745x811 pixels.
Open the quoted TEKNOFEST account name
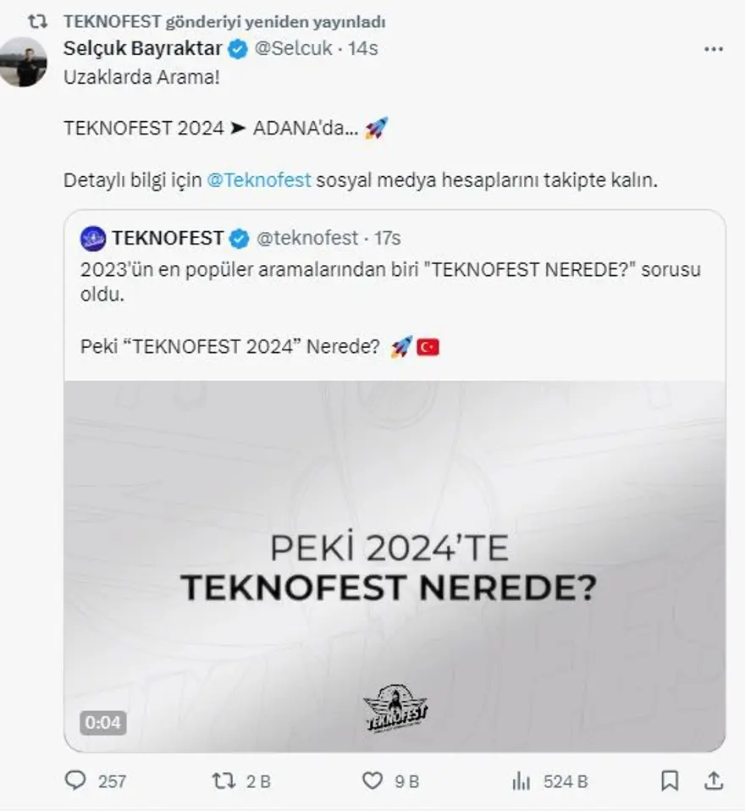click(168, 239)
